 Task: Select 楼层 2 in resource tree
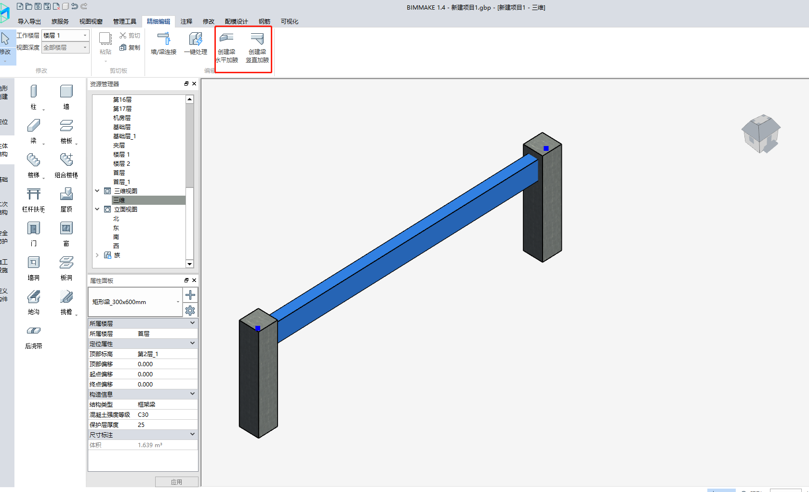click(121, 163)
